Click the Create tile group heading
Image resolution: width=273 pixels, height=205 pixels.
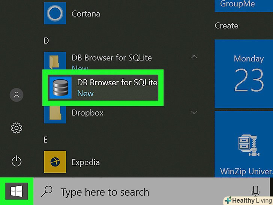pyautogui.click(x=226, y=26)
